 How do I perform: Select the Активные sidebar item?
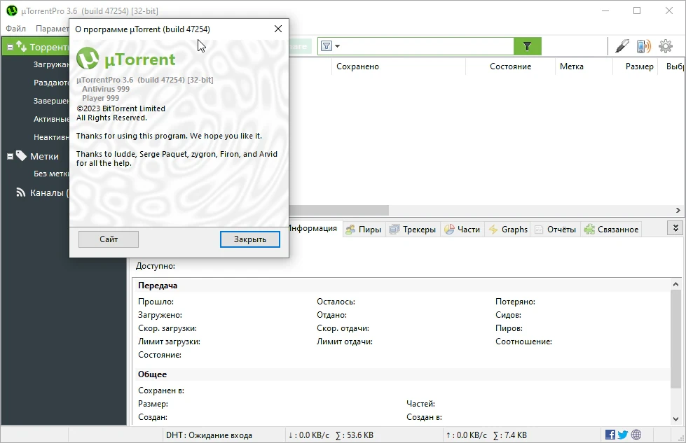(x=51, y=119)
